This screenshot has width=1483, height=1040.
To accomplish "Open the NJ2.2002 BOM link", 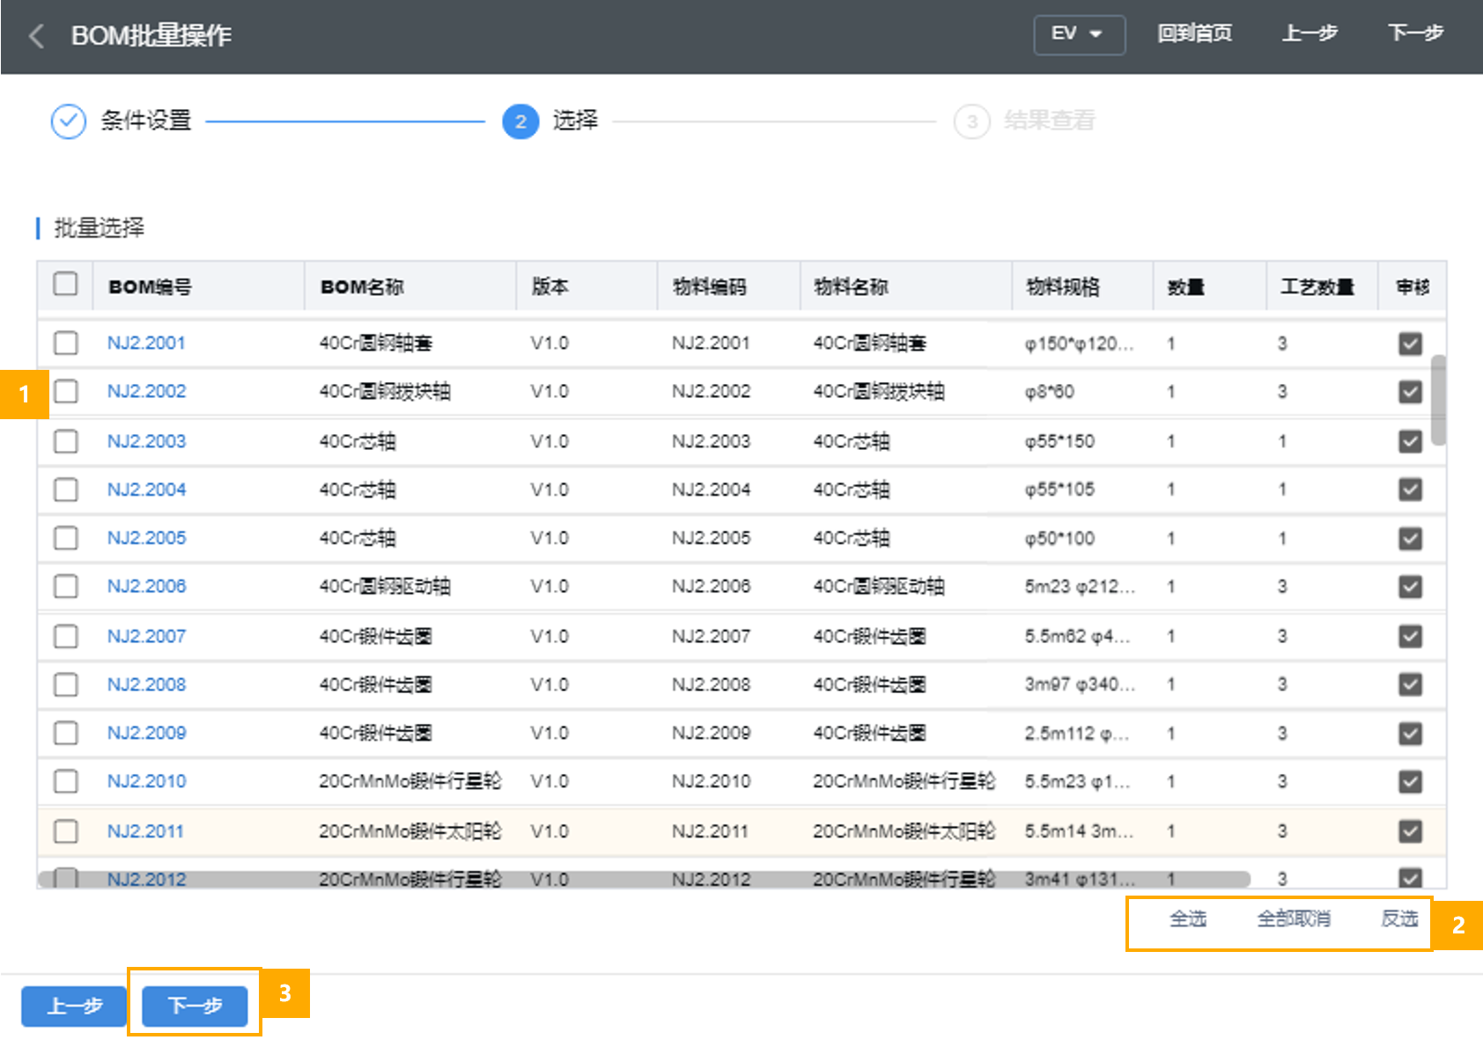I will pyautogui.click(x=146, y=391).
